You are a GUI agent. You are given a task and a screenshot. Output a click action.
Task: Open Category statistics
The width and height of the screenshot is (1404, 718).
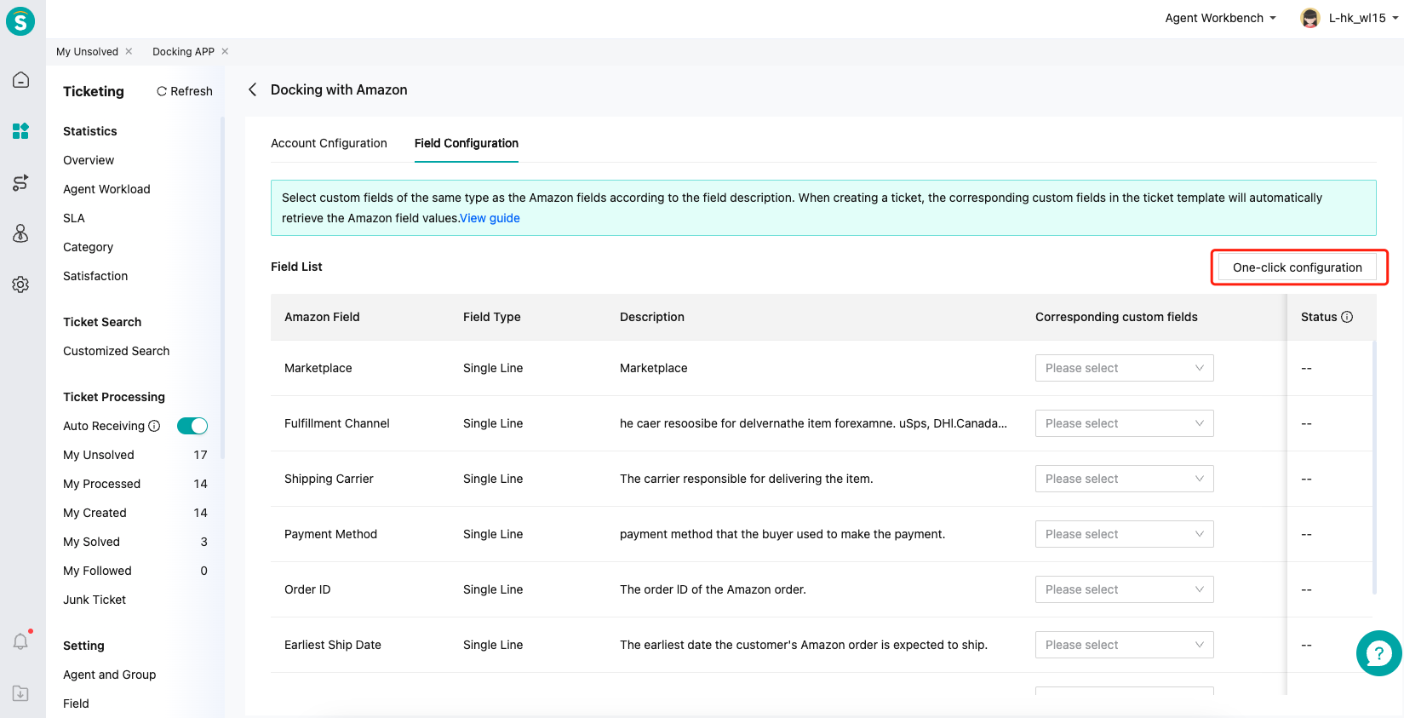pyautogui.click(x=88, y=247)
